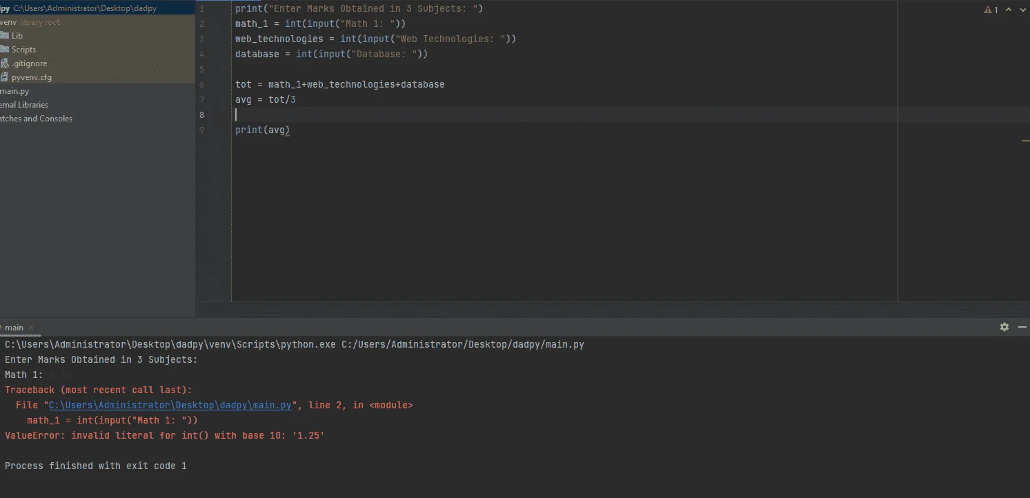Click the Scripts folder icon
The width and height of the screenshot is (1030, 498).
click(3, 50)
